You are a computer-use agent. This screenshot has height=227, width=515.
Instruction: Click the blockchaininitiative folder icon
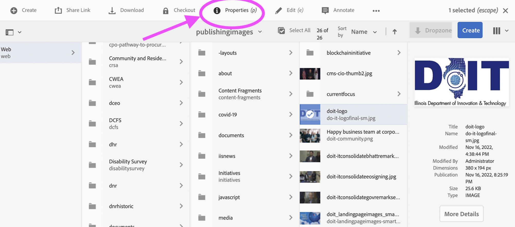pyautogui.click(x=310, y=53)
